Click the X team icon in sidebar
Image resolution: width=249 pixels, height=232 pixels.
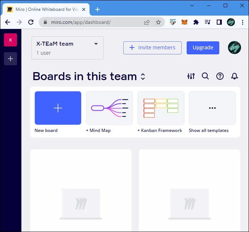point(11,40)
